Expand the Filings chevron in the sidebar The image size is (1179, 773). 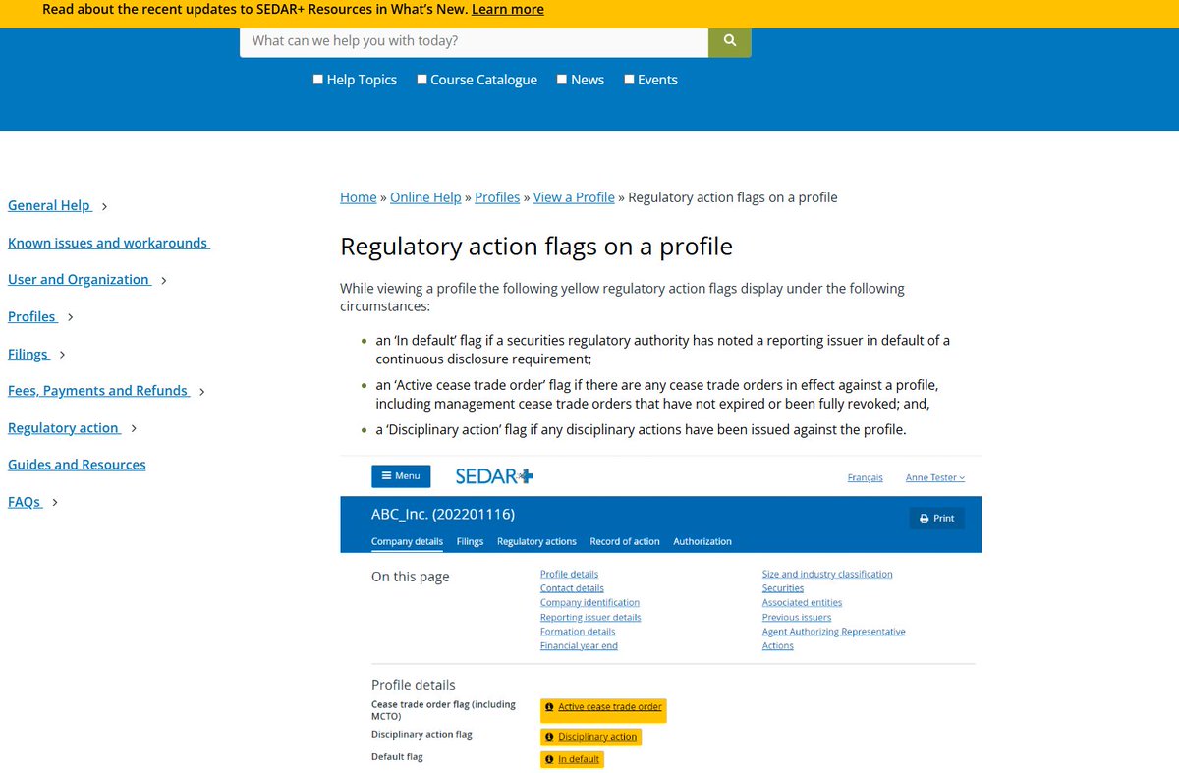tap(63, 355)
